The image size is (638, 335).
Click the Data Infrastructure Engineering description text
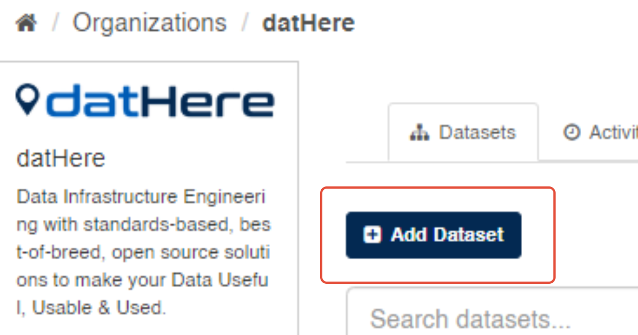tap(142, 196)
